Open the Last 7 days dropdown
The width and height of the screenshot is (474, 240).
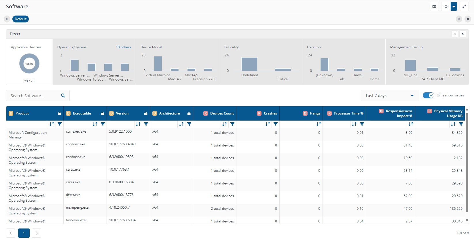point(389,96)
